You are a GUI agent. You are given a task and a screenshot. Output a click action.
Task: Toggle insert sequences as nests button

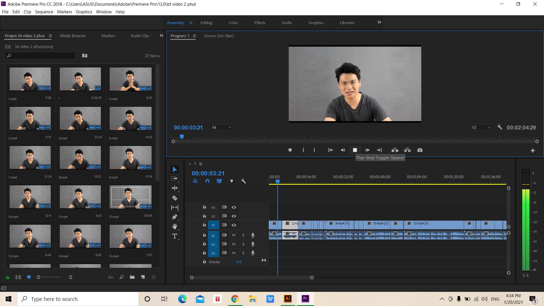coord(195,181)
